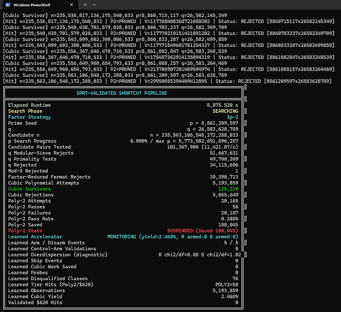Screen dimensions: 341x312
Task: Expand the new-tab profile dropdown chevron
Action: [94, 5]
